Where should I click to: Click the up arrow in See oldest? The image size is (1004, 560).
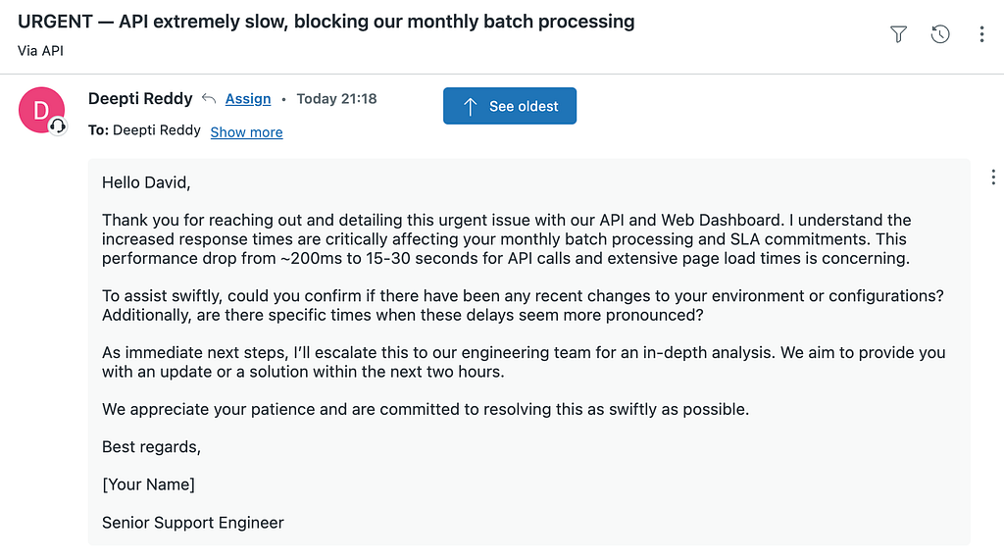pyautogui.click(x=470, y=106)
